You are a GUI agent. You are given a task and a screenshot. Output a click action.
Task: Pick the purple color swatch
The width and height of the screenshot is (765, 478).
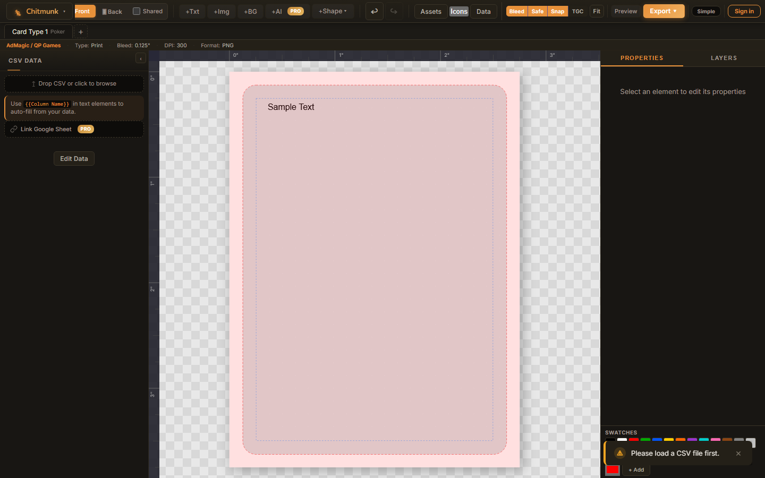click(x=692, y=440)
